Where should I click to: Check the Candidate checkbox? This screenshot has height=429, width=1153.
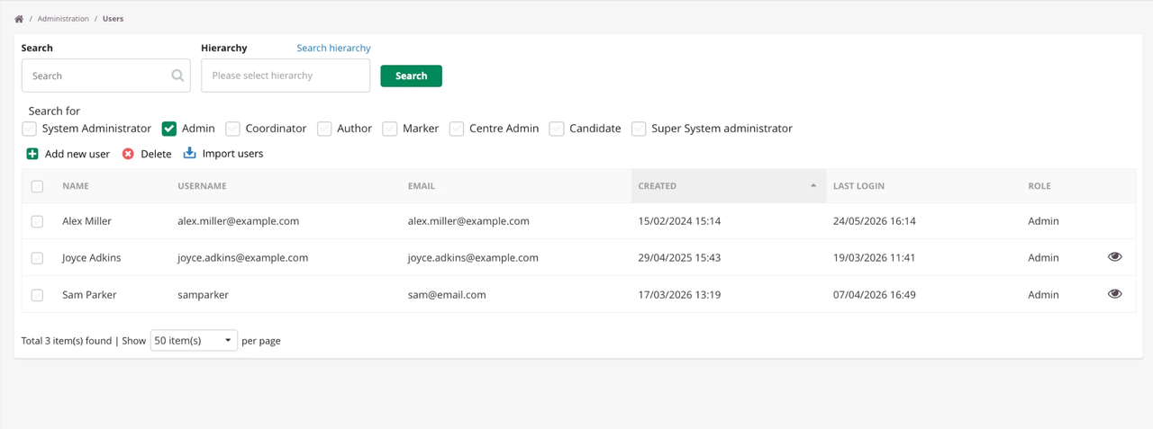tap(557, 129)
